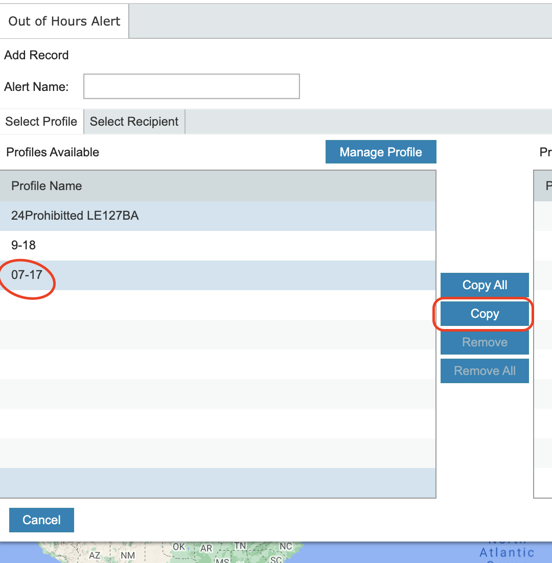
Task: Open the Select Recipient tab
Action: (134, 122)
